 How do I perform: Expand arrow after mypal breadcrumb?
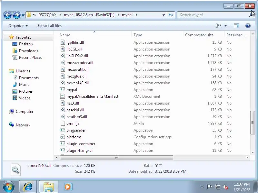(x=136, y=15)
